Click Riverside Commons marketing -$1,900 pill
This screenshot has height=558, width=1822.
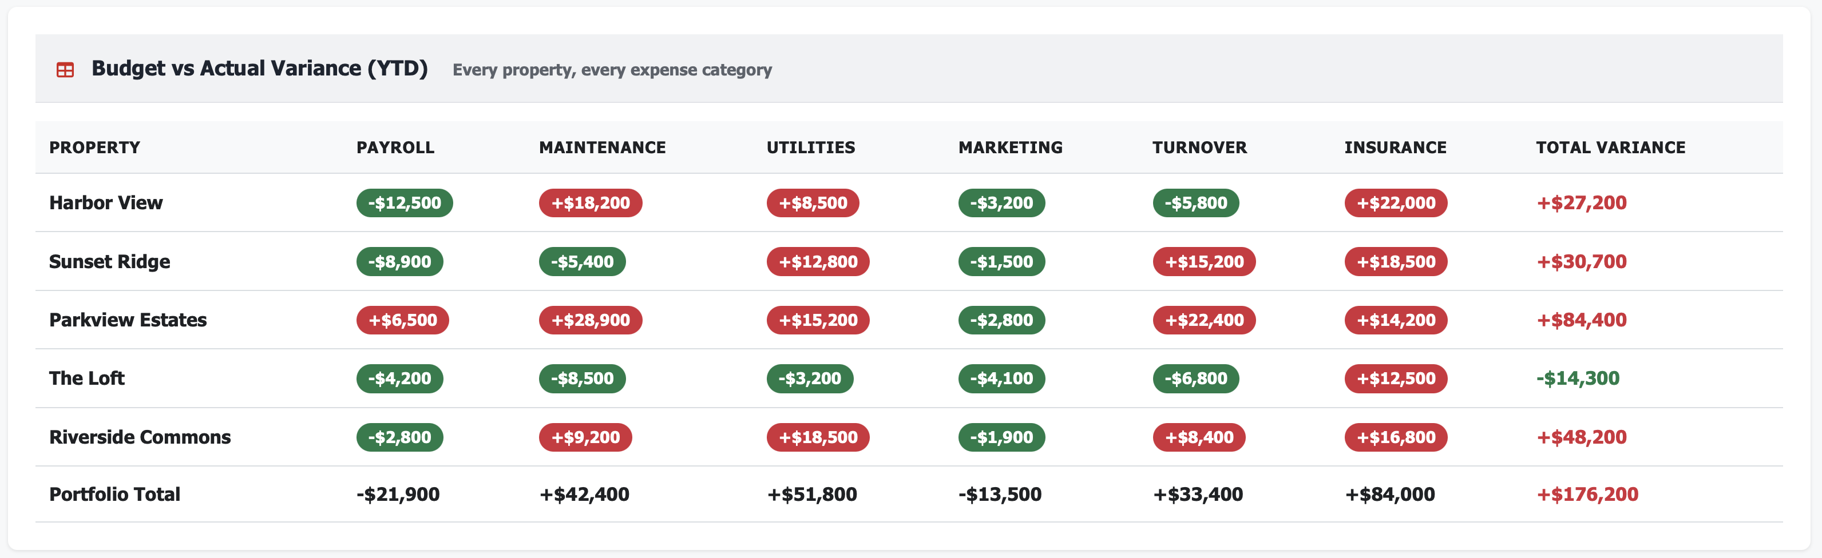[x=1001, y=437]
